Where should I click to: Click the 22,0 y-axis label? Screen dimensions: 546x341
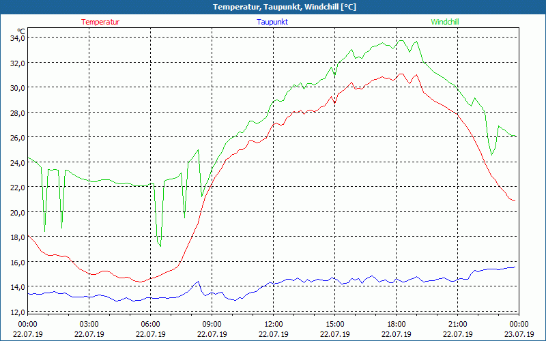point(18,187)
